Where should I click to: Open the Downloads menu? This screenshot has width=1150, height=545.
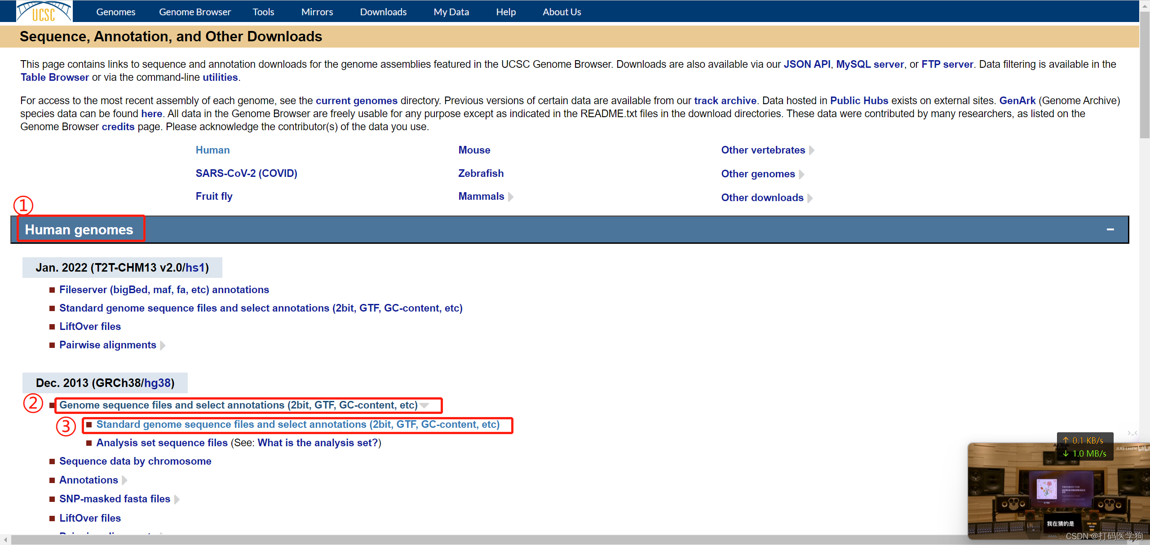(383, 12)
